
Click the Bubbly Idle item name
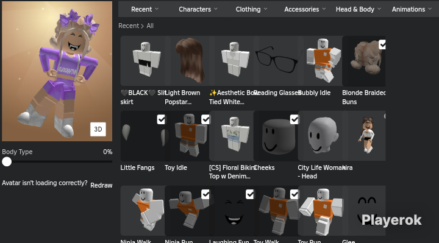point(315,93)
